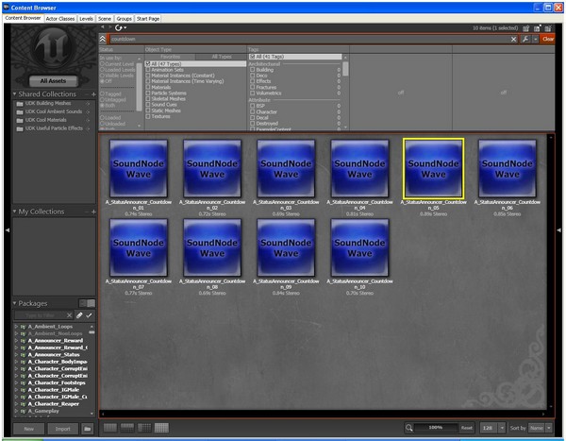Click the checkmark icon beside the package filter
The height and width of the screenshot is (441, 566).
click(89, 315)
